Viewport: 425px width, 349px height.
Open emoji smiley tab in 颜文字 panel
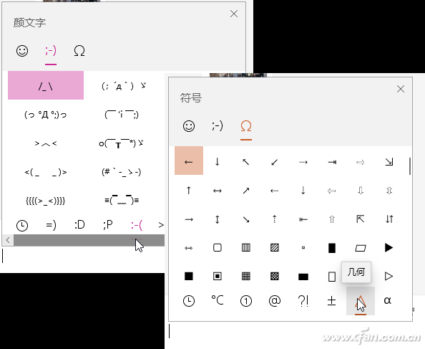tap(22, 51)
